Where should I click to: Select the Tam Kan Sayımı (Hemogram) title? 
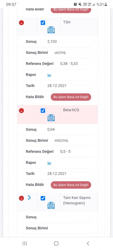point(77,200)
